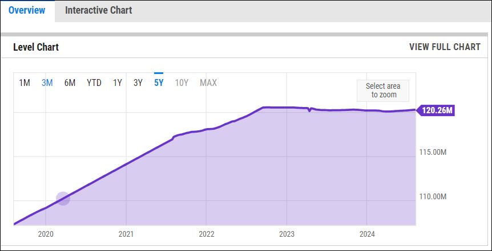
Task: Click the highlighted data point marker on line
Action: [x=63, y=199]
